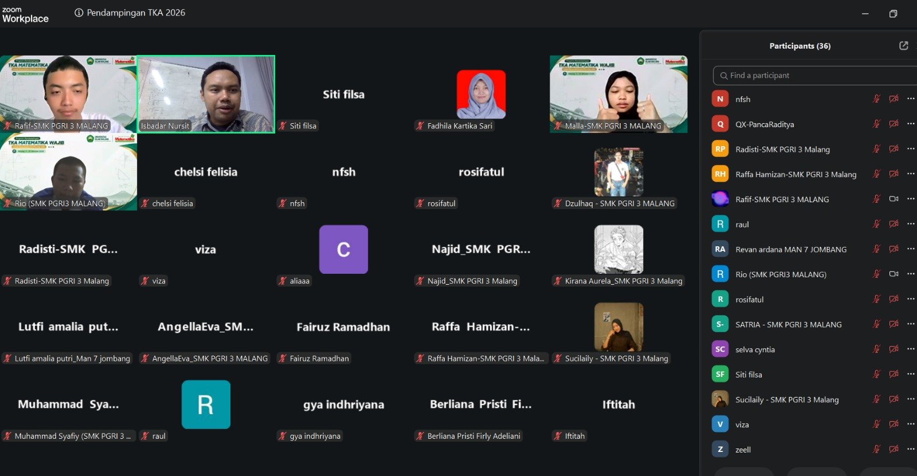Click the video-off icon for Siti filsa in list
The width and height of the screenshot is (917, 476).
[894, 373]
